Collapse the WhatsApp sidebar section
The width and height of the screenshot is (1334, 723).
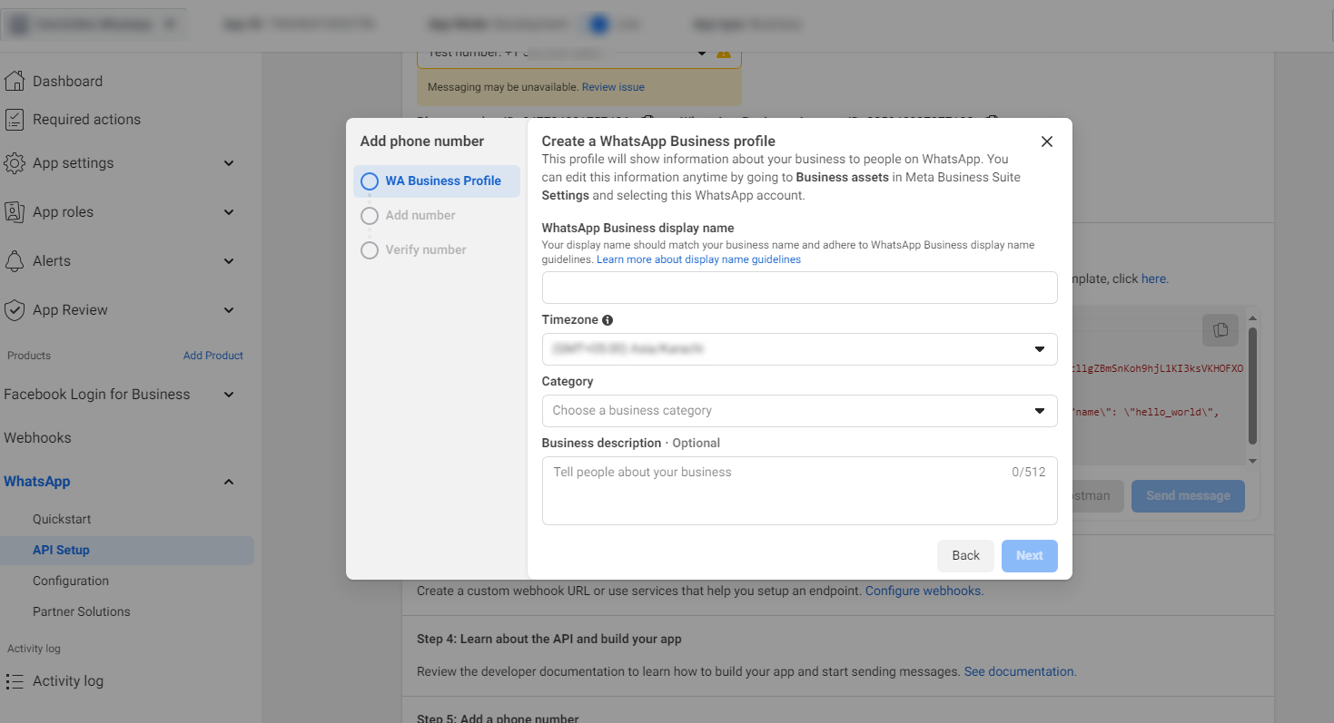228,482
